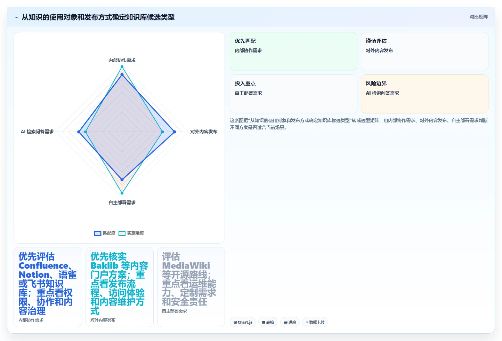Click the Chart.js tag

point(243,322)
